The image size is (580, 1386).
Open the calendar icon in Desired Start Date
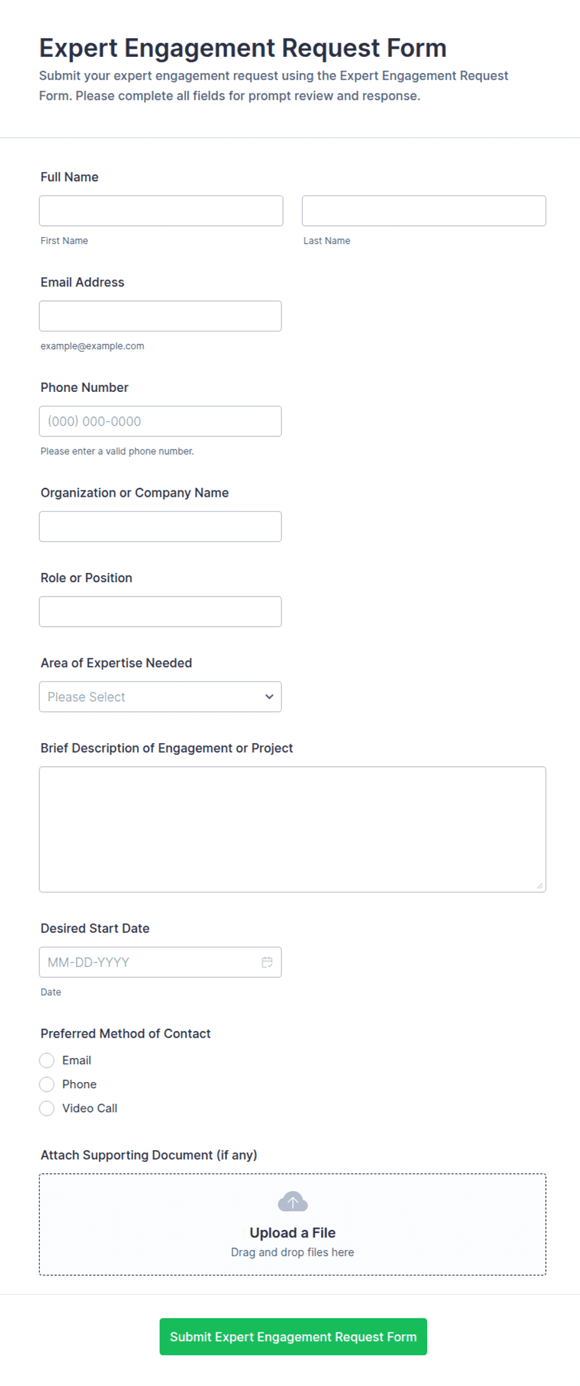click(267, 962)
